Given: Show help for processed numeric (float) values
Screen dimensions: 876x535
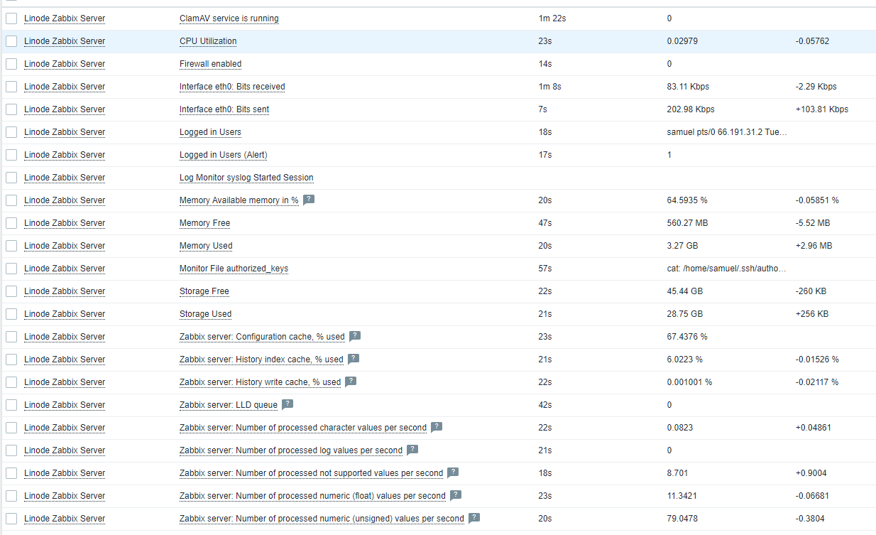Looking at the screenshot, I should 456,495.
